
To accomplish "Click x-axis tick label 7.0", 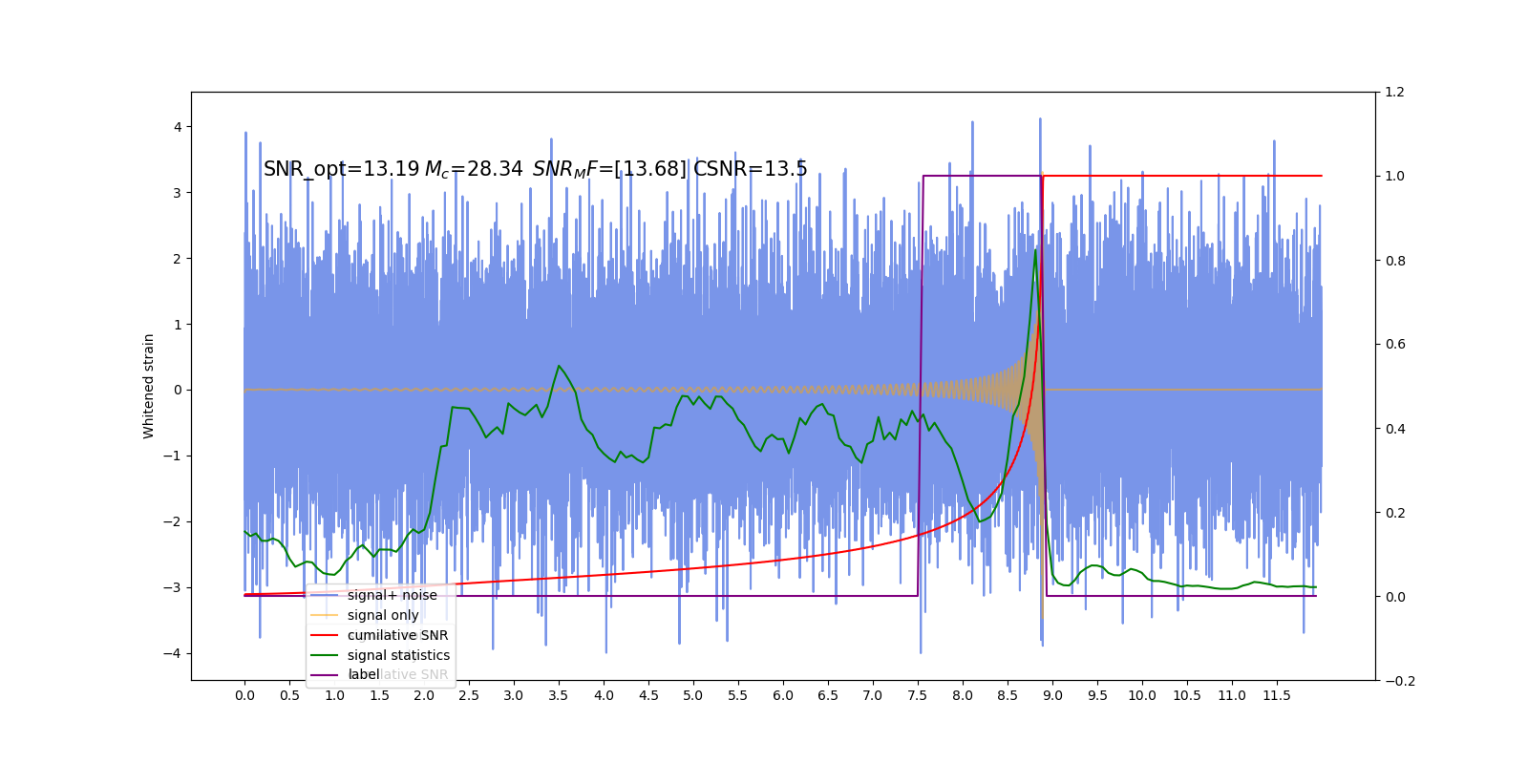I will [873, 695].
